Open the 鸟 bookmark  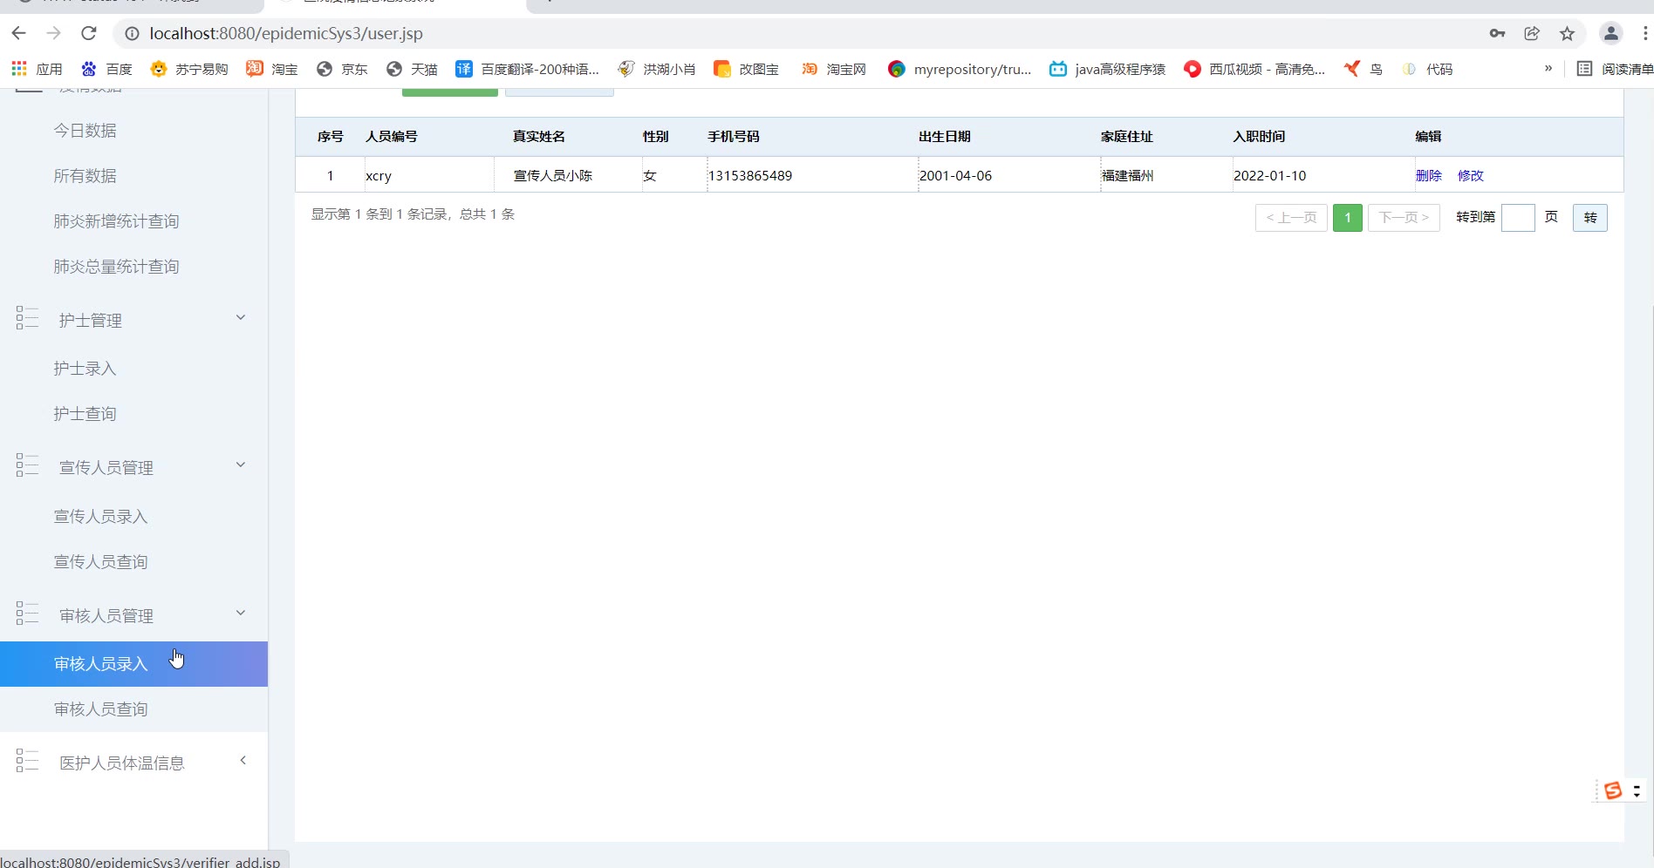(x=1363, y=69)
